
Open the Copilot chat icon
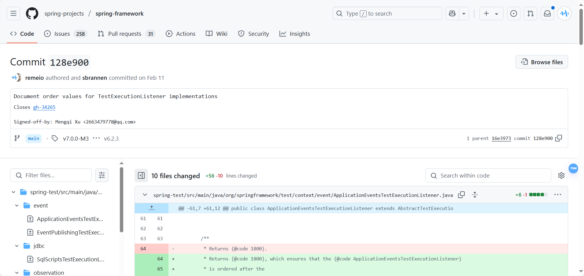pyautogui.click(x=452, y=13)
